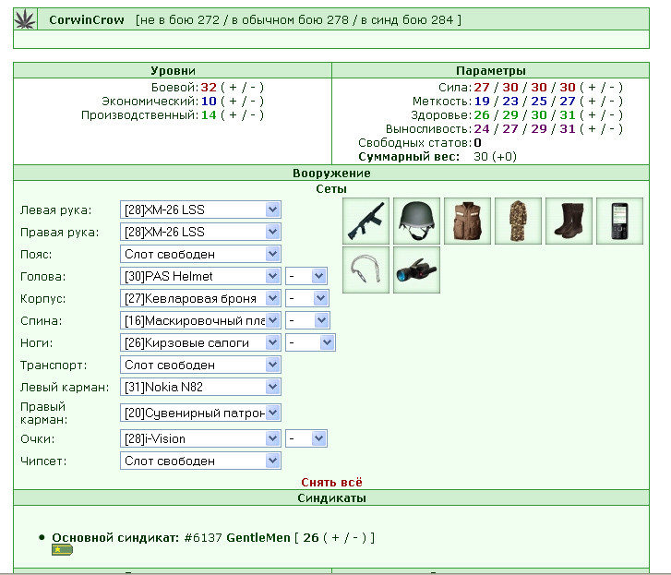Decrease Производственный level with minus
The height and width of the screenshot is (575, 671).
(x=253, y=114)
